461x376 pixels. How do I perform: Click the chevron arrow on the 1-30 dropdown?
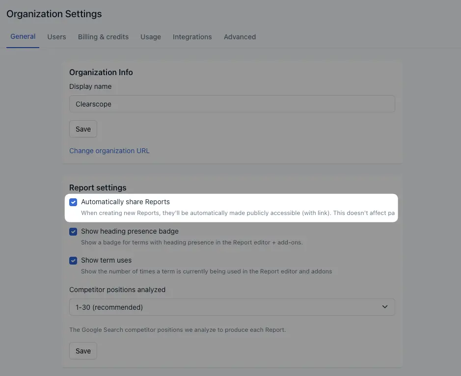(x=384, y=307)
